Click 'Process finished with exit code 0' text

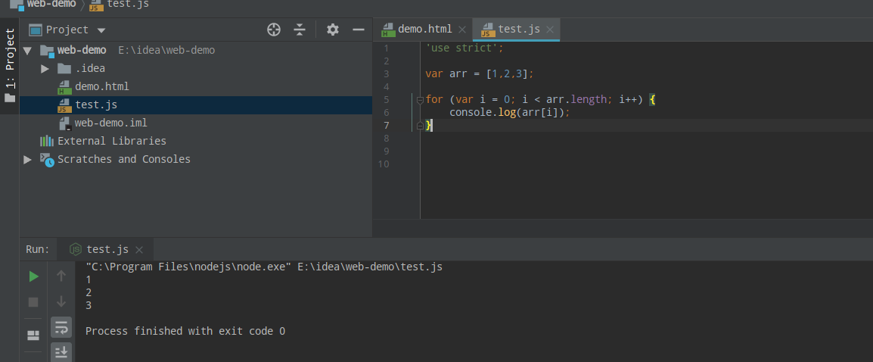tap(185, 331)
